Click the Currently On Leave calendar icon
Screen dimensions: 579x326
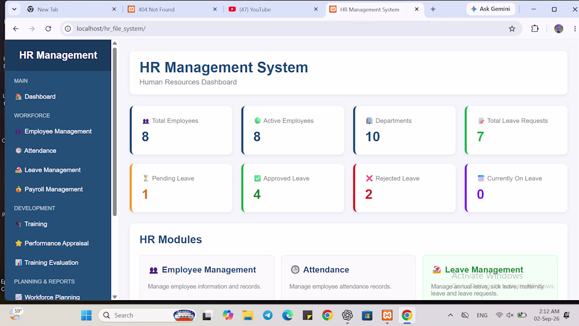tap(481, 178)
